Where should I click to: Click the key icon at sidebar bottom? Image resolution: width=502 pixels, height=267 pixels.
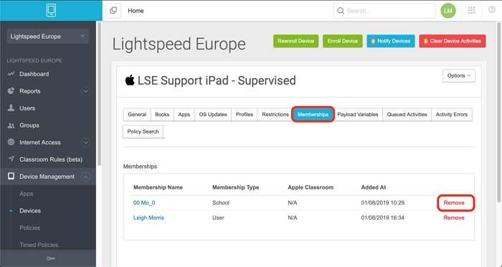[51, 258]
